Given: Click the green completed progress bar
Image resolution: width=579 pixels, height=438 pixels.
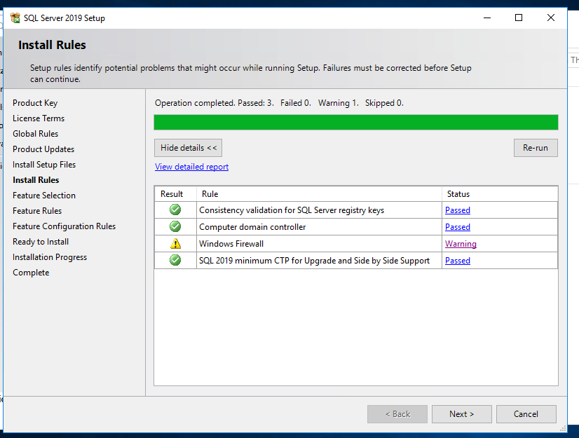Looking at the screenshot, I should (356, 122).
